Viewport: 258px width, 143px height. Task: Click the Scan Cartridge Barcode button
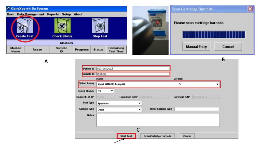pyautogui.click(x=157, y=136)
